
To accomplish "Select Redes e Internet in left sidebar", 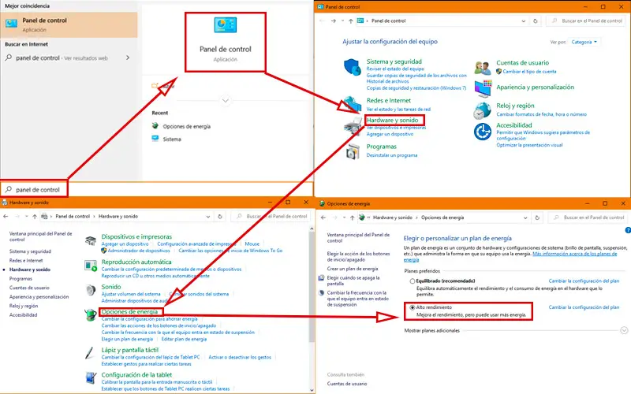I will (26, 261).
